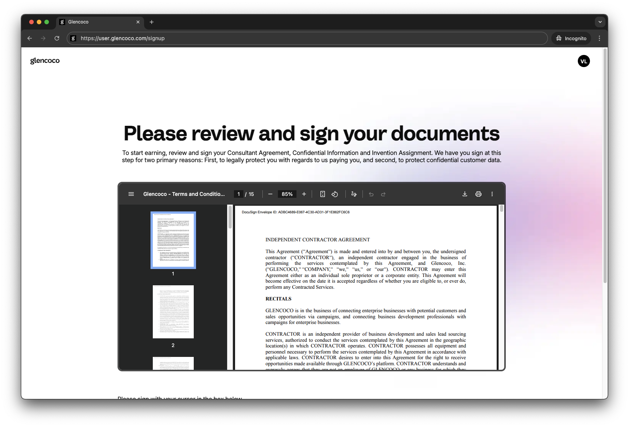This screenshot has height=427, width=629.
Task: Open the VL user avatar menu
Action: tap(584, 61)
